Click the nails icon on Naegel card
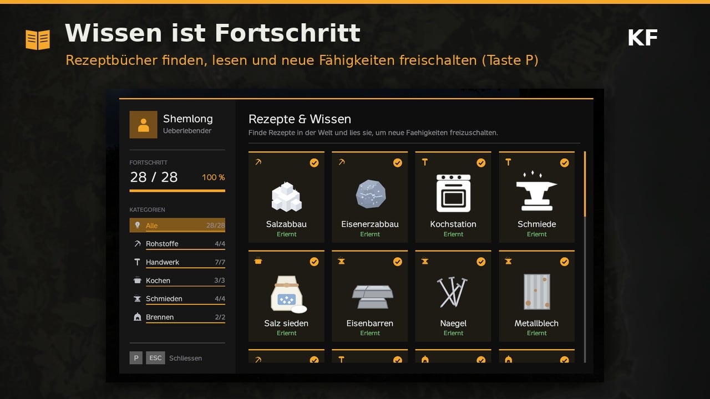This screenshot has width=710, height=399. [x=453, y=293]
